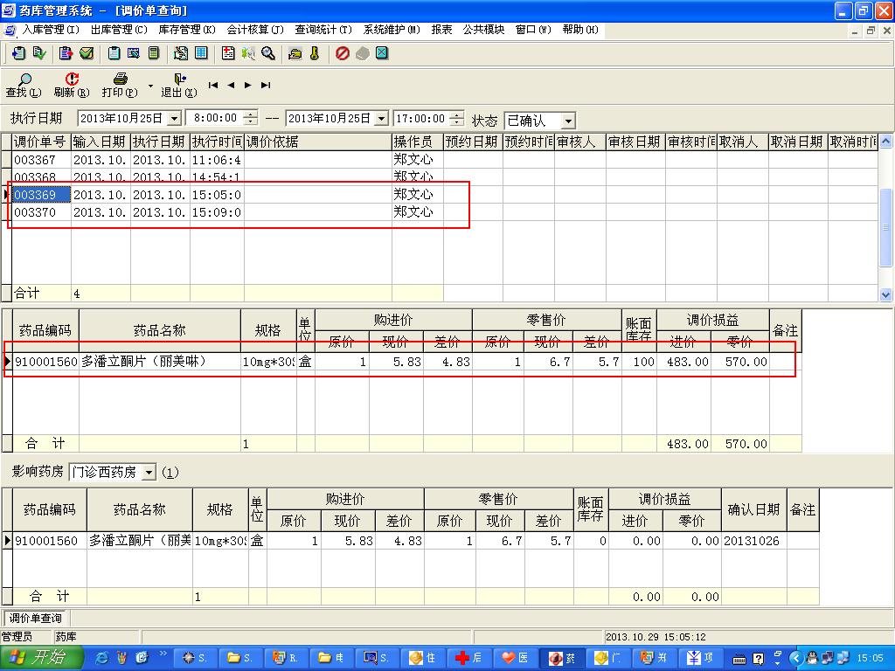Image resolution: width=895 pixels, height=671 pixels.
Task: Click Windows 开始 start button
Action: click(x=41, y=658)
